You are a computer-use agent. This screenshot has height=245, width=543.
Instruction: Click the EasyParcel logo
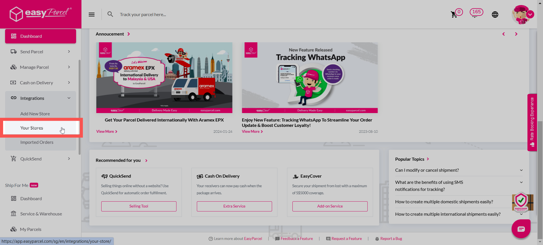pyautogui.click(x=40, y=14)
